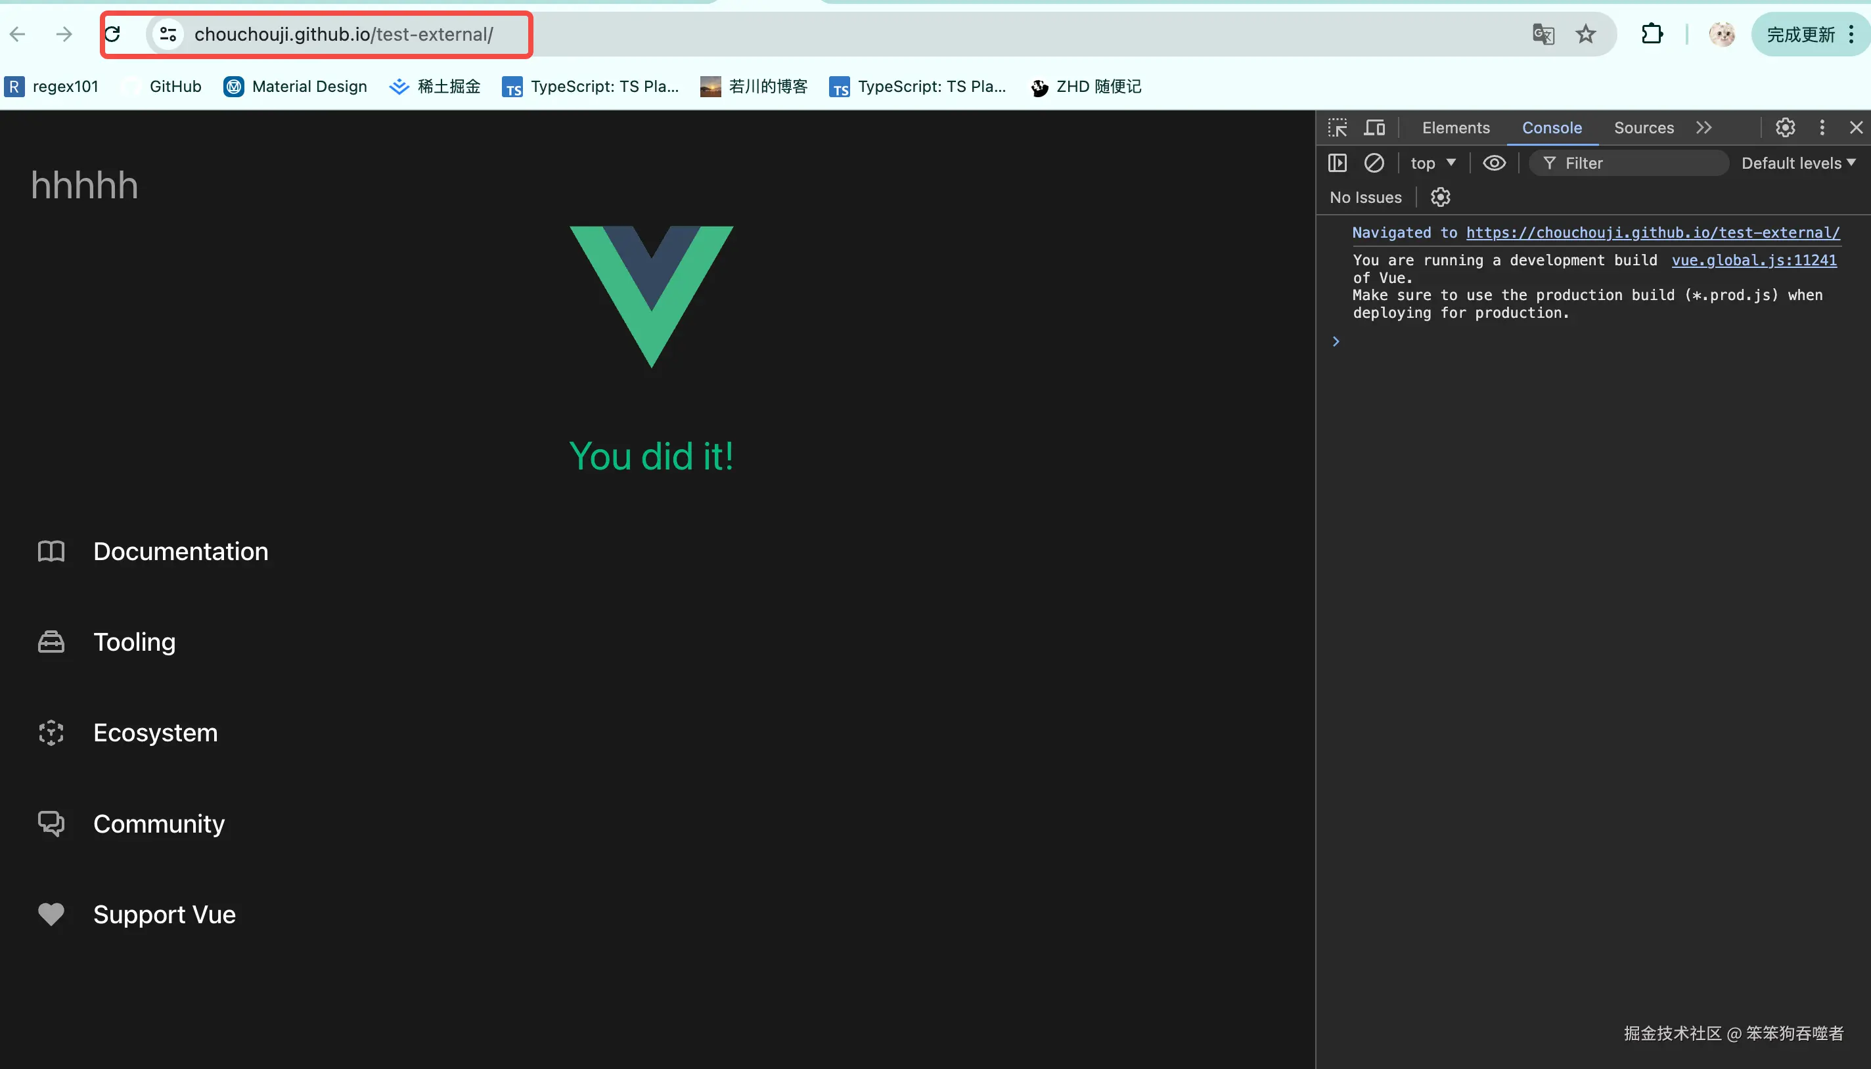
Task: Go forward with the browser forward arrow
Action: (64, 33)
